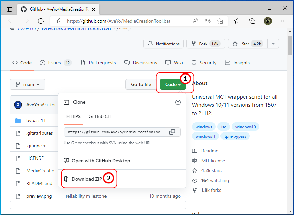Open the Insights tab
This screenshot has width=294, height=215.
click(x=237, y=63)
